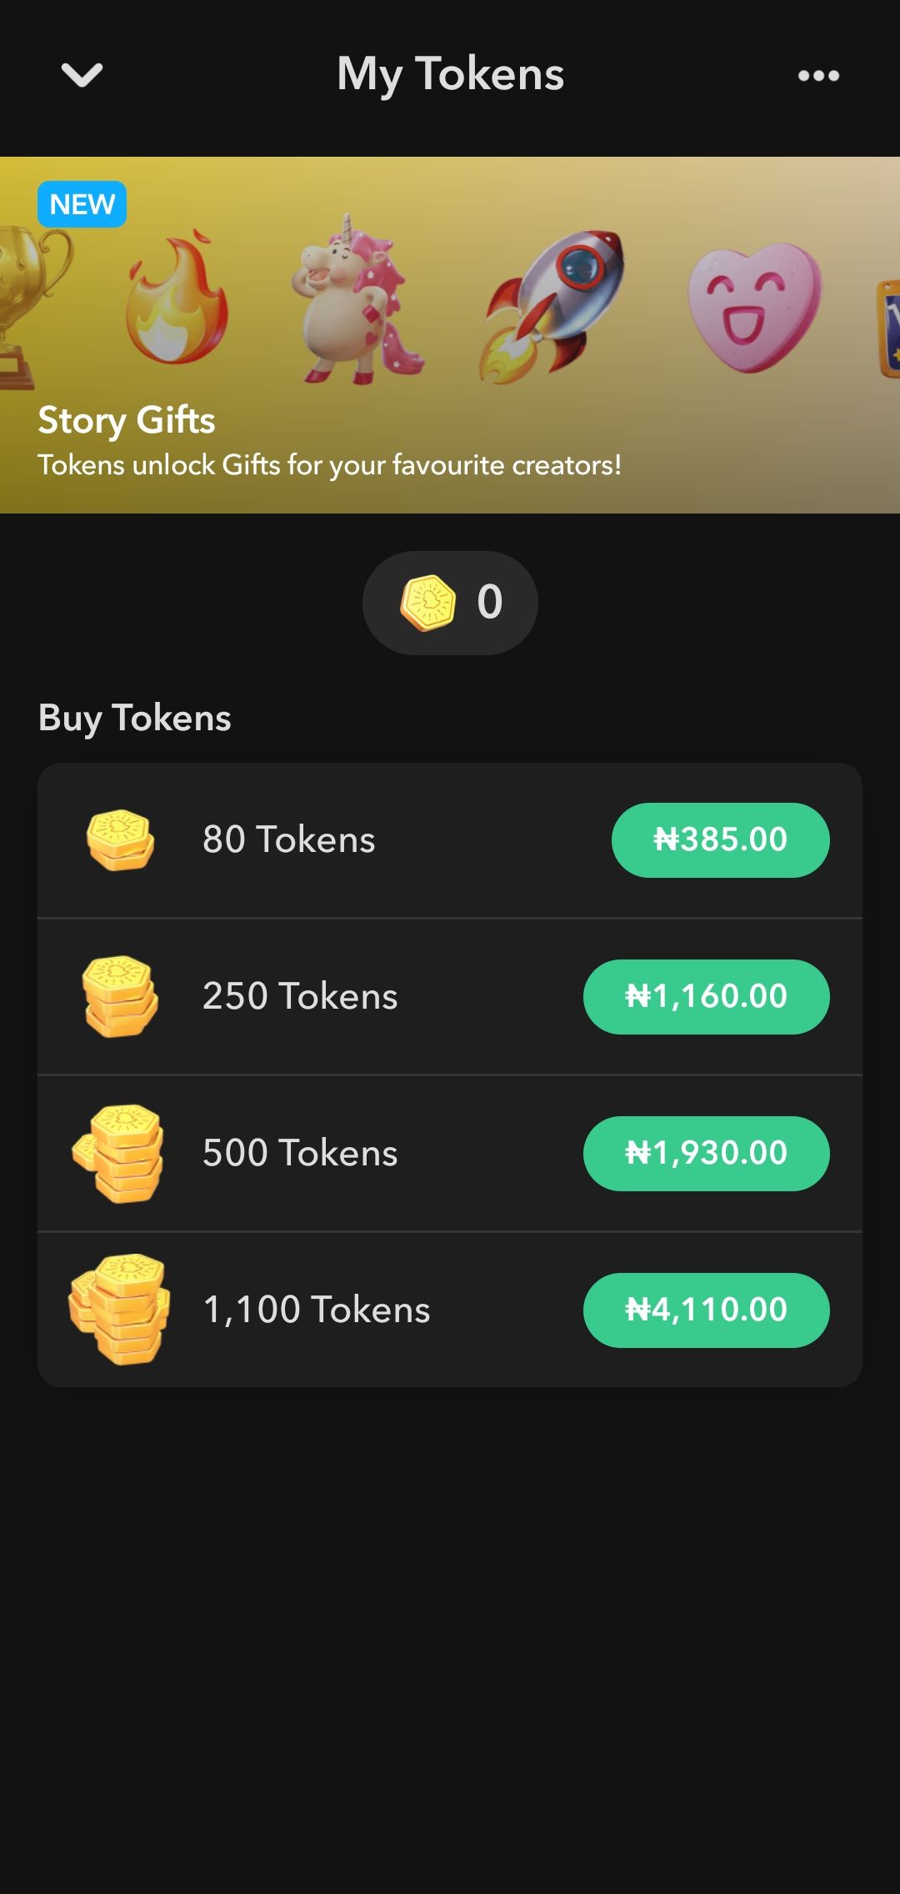Tap the token balance pill showing 0

(x=450, y=603)
